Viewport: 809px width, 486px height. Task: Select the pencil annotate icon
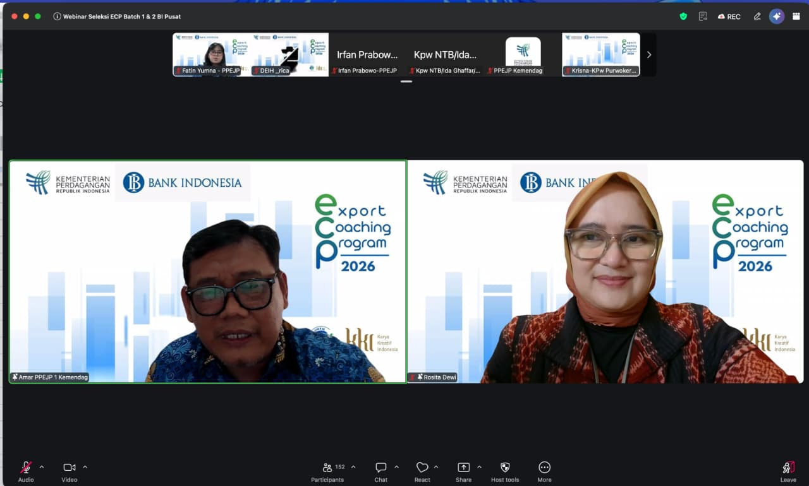757,16
